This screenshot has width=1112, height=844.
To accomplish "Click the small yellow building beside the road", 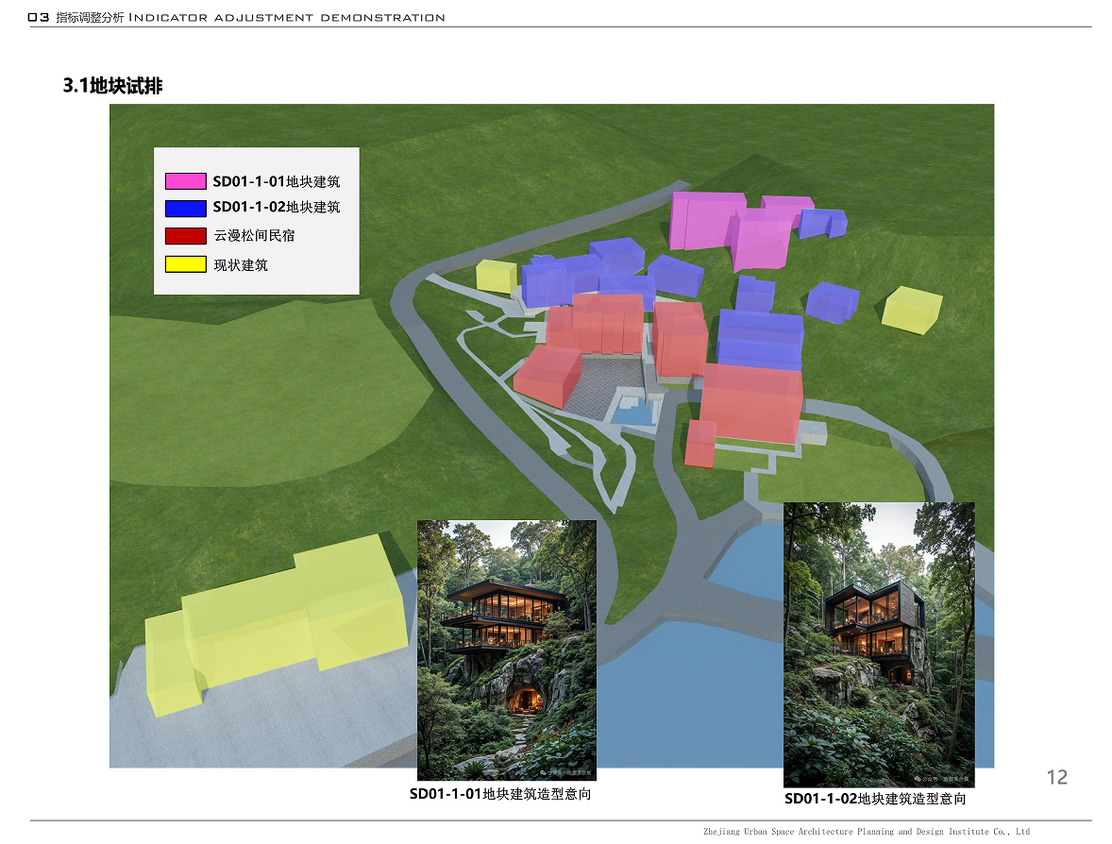I will click(496, 276).
